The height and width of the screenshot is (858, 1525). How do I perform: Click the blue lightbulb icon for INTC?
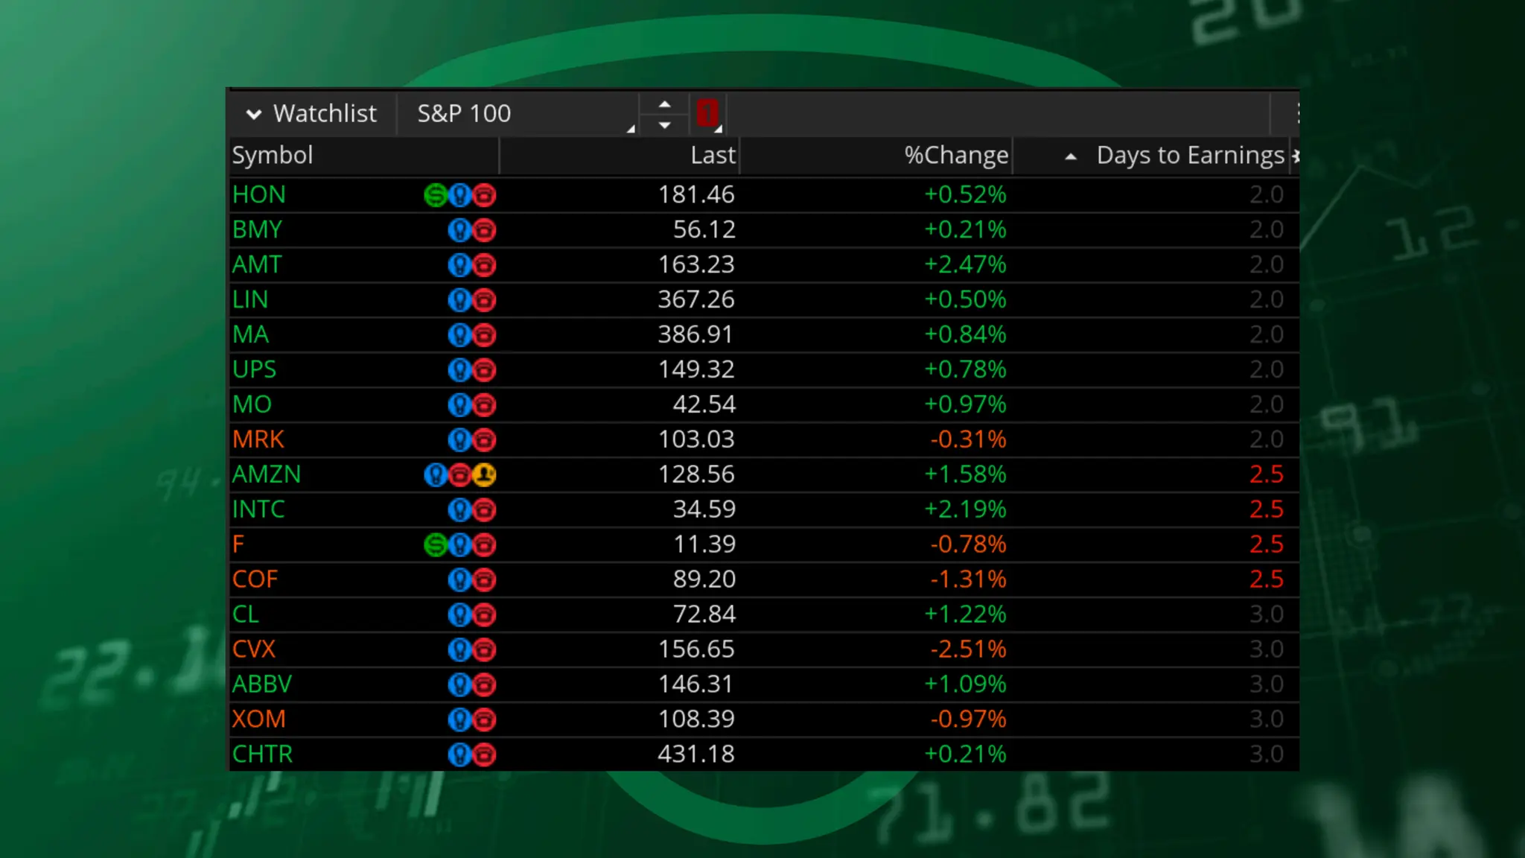point(460,510)
